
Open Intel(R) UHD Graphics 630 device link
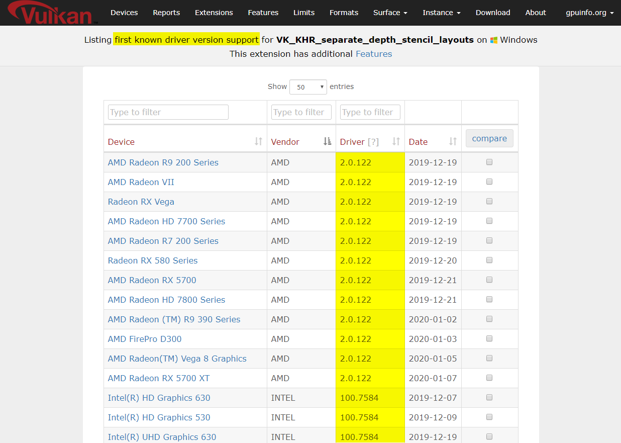[162, 437]
